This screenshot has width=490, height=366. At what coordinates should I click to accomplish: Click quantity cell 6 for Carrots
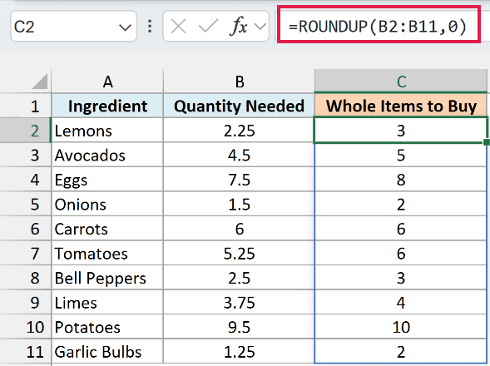(239, 229)
